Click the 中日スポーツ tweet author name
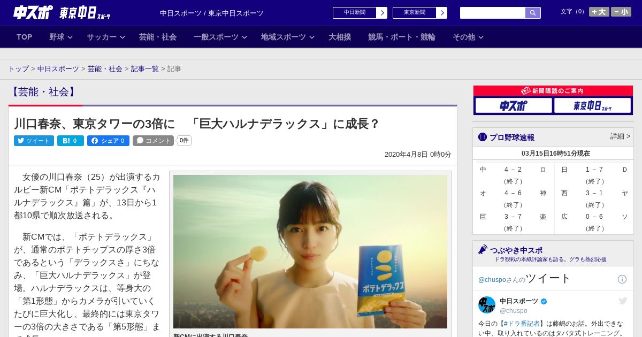 519,301
